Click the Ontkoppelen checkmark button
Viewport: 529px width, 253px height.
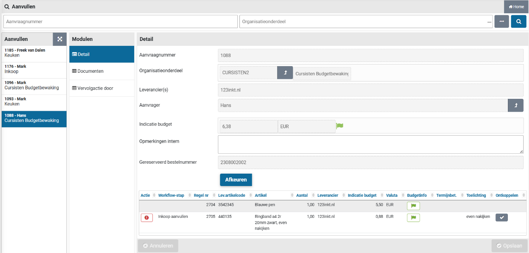(501, 217)
